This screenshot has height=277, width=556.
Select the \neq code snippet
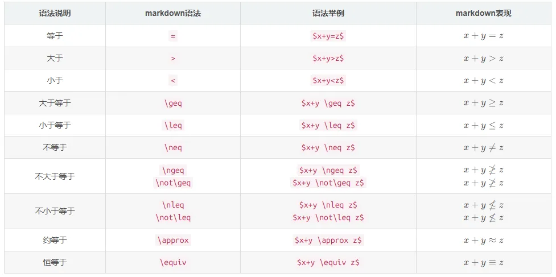click(x=173, y=148)
